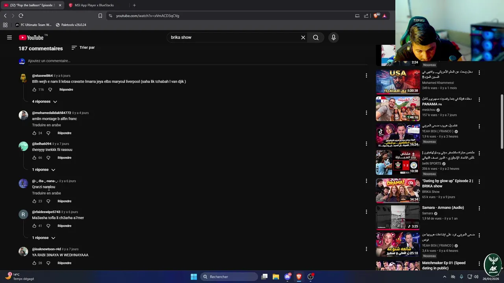Viewport: 504px width, 283px height.
Task: Like the @belha6094 comment
Action: [x=34, y=158]
